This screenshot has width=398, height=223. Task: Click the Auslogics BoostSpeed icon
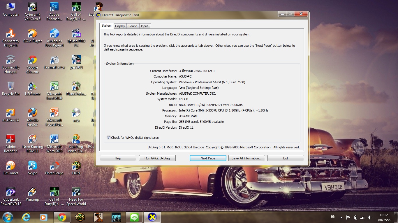tap(54, 38)
